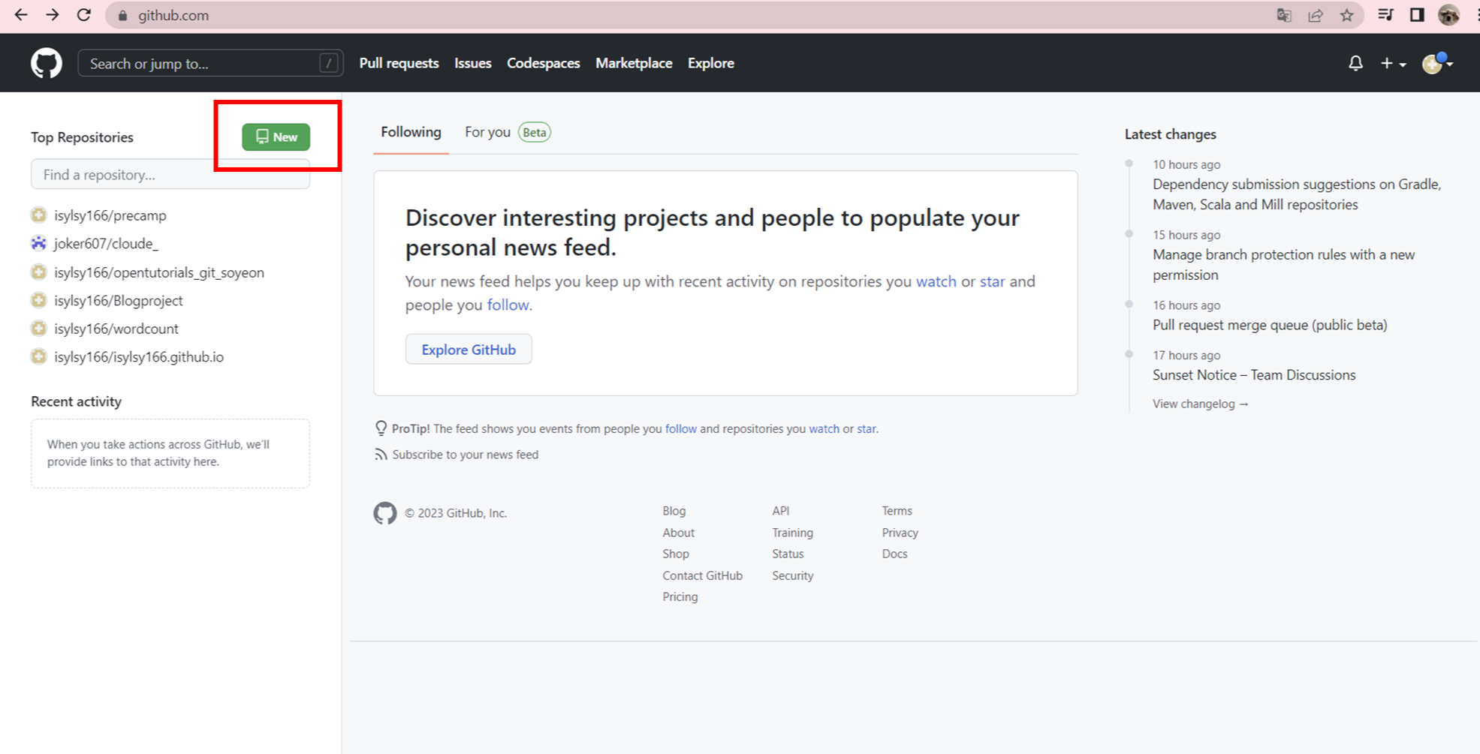Click the GitHub Octocat logo in header
The width and height of the screenshot is (1480, 754).
[x=47, y=63]
